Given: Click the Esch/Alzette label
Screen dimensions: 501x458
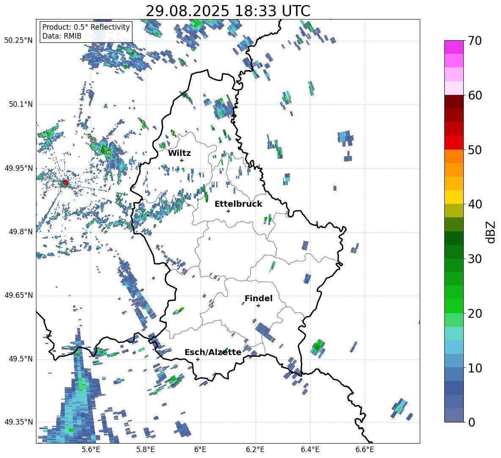Looking at the screenshot, I should [x=213, y=352].
